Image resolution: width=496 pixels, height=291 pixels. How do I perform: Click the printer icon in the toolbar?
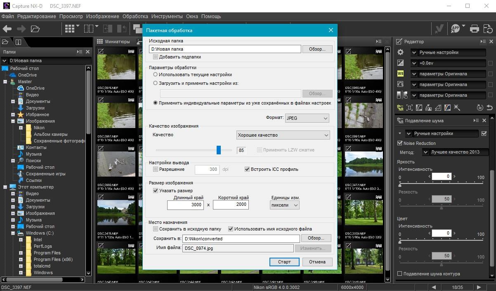click(x=475, y=28)
